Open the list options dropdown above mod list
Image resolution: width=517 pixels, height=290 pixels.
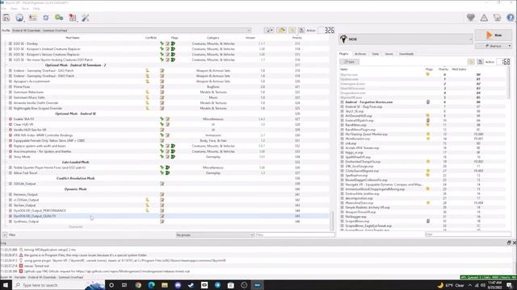pos(269,31)
